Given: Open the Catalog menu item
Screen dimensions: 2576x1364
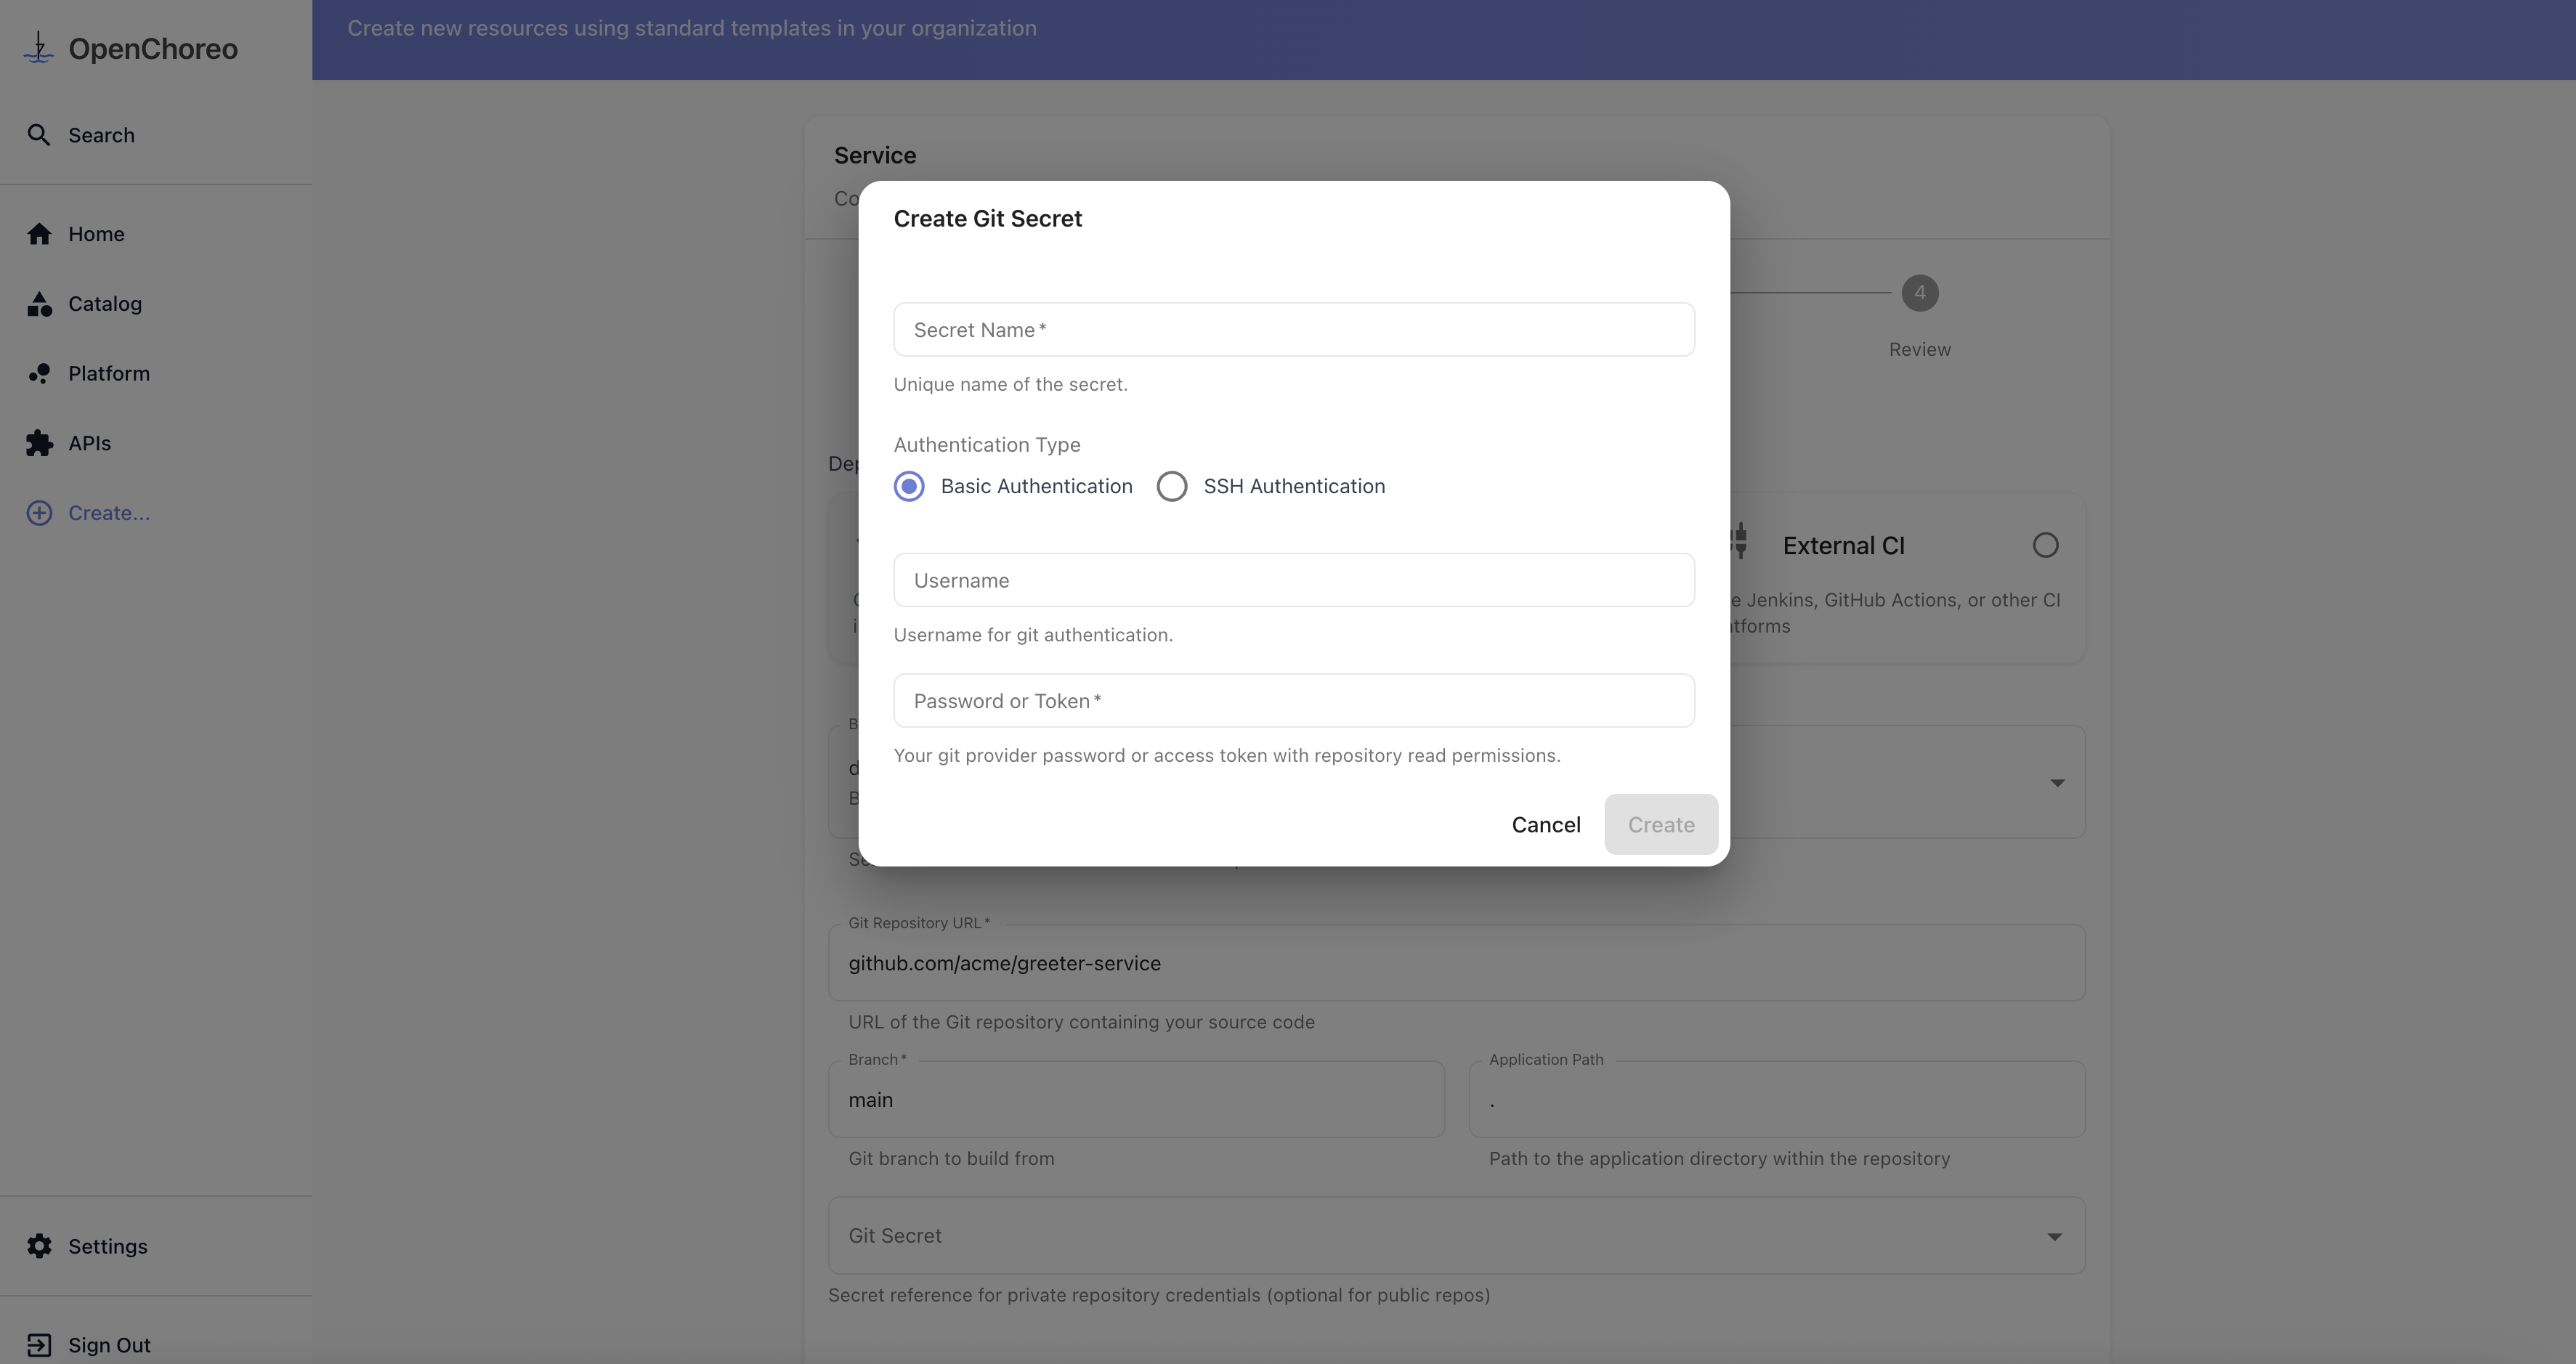Looking at the screenshot, I should click(105, 304).
